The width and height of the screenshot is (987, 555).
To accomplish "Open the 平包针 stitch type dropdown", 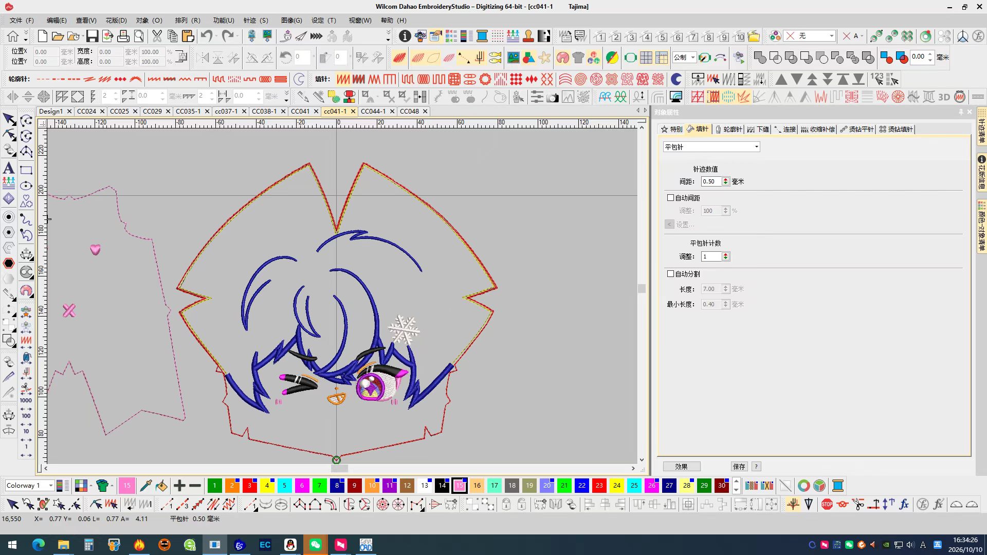I will (x=711, y=147).
